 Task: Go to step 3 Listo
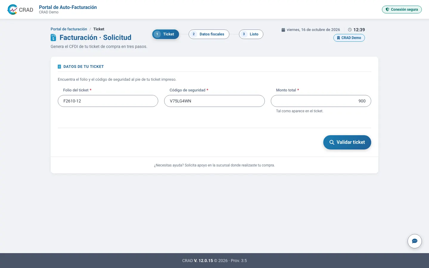[x=251, y=34]
